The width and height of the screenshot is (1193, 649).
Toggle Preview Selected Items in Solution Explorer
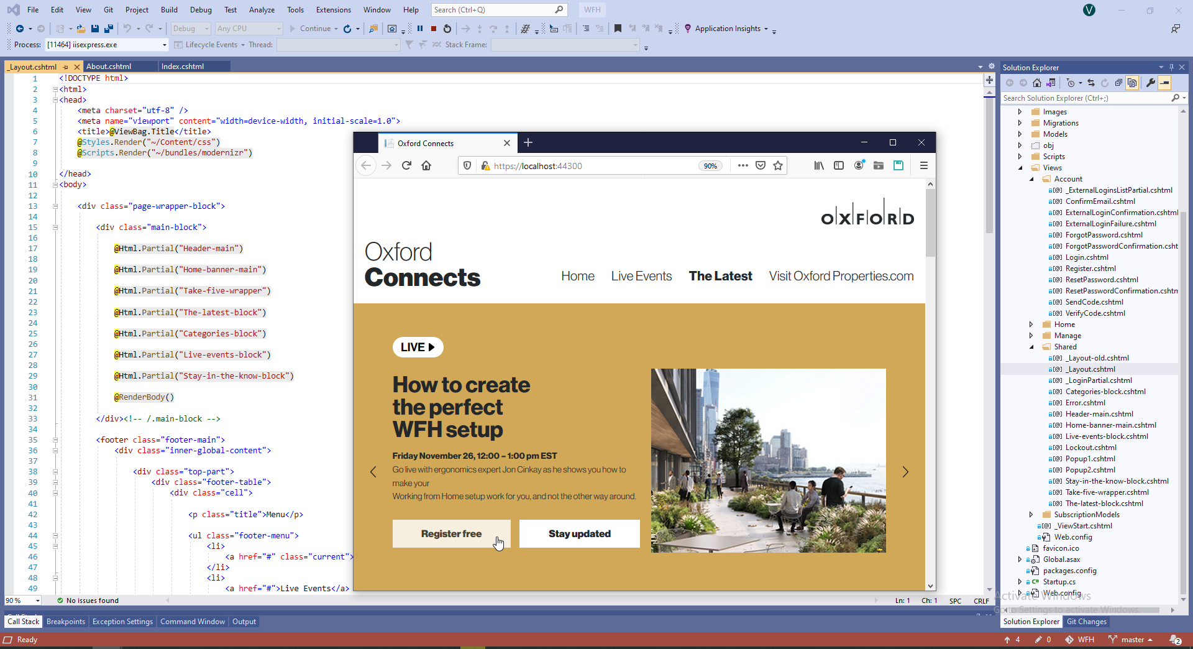coord(1164,83)
